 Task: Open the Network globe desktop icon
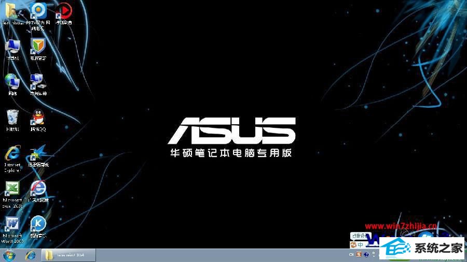[x=12, y=85]
